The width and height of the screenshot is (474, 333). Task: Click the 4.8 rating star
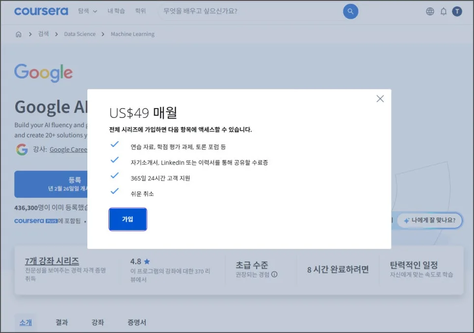147,261
